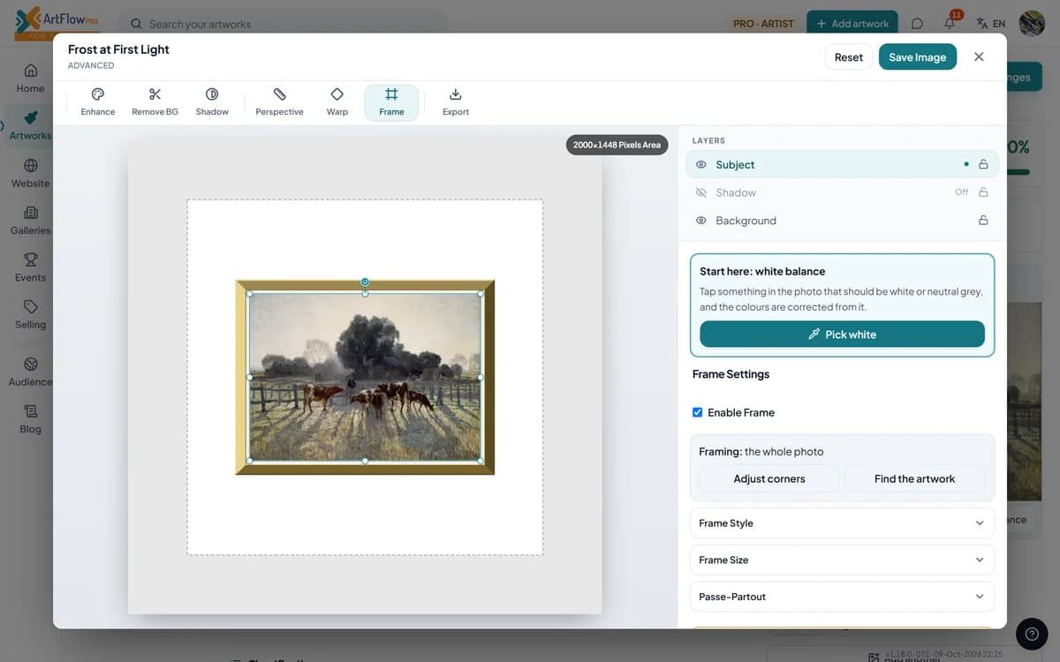Toggle lock on Background layer
Screen dimensions: 1060x662
click(983, 221)
